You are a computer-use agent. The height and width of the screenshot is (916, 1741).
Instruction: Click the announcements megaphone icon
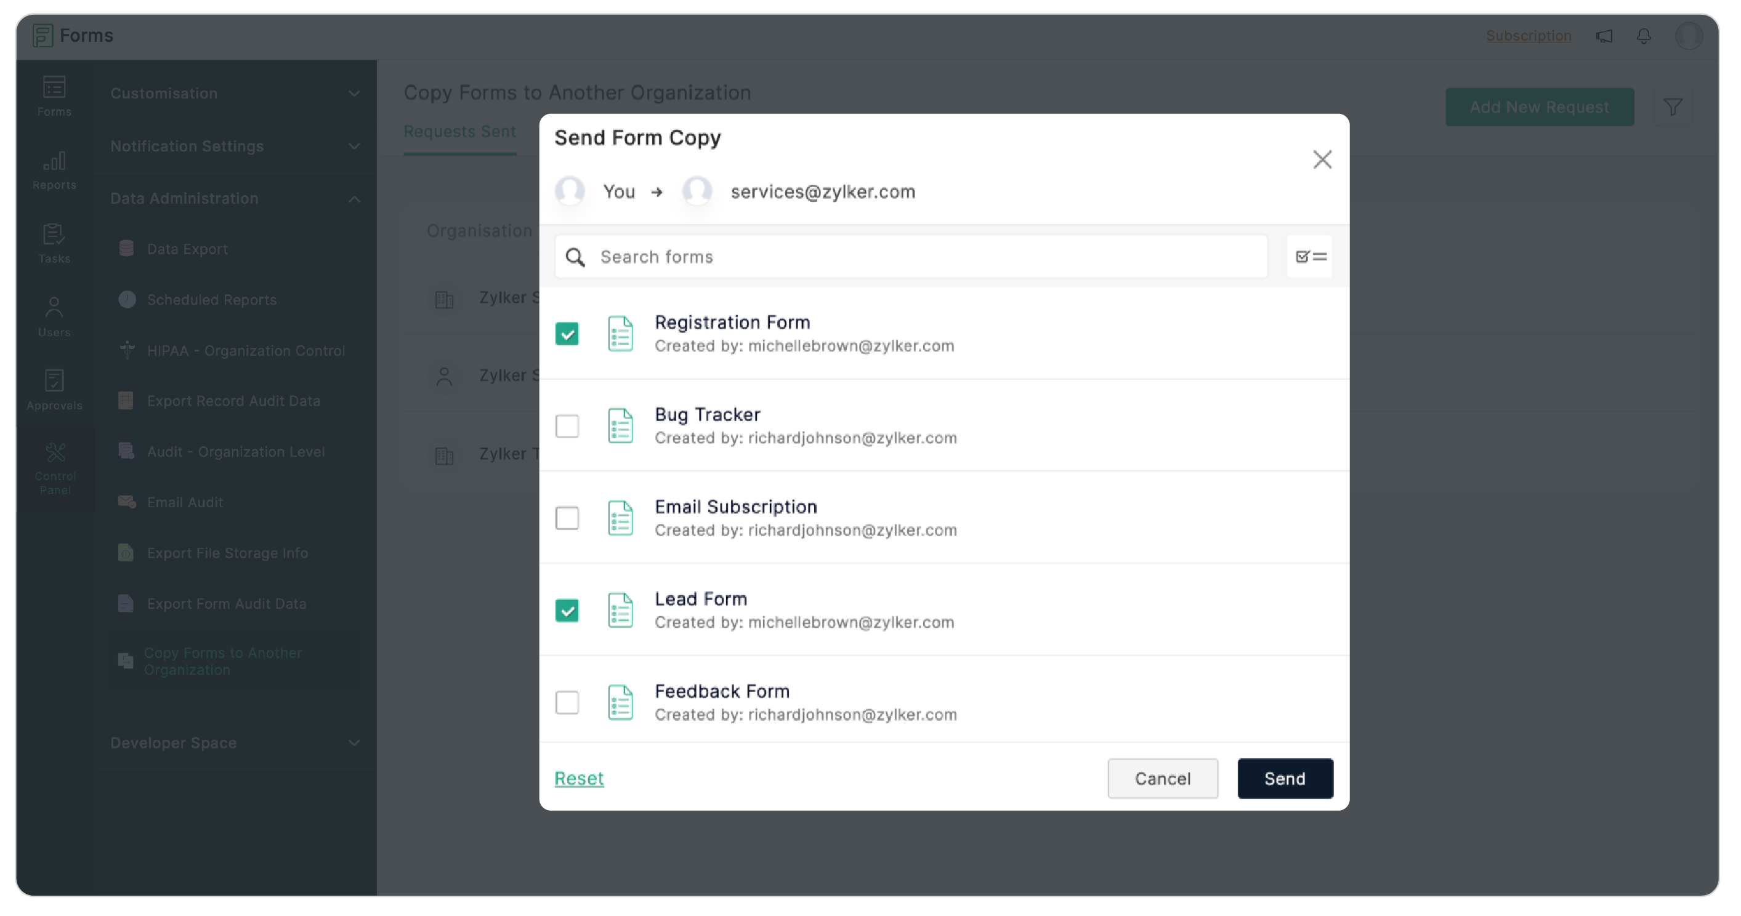[1604, 36]
